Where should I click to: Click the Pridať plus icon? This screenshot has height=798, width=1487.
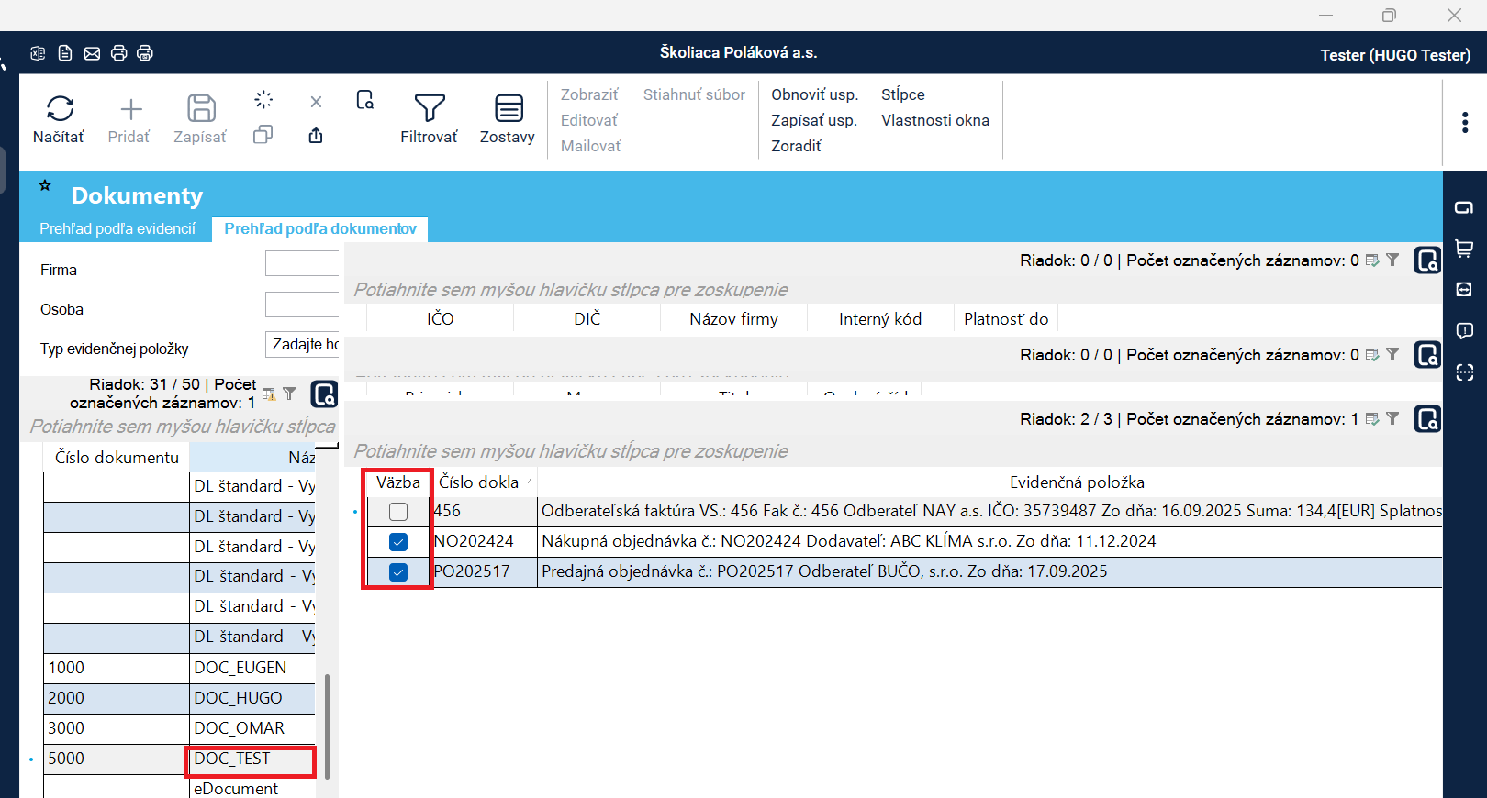[x=131, y=109]
